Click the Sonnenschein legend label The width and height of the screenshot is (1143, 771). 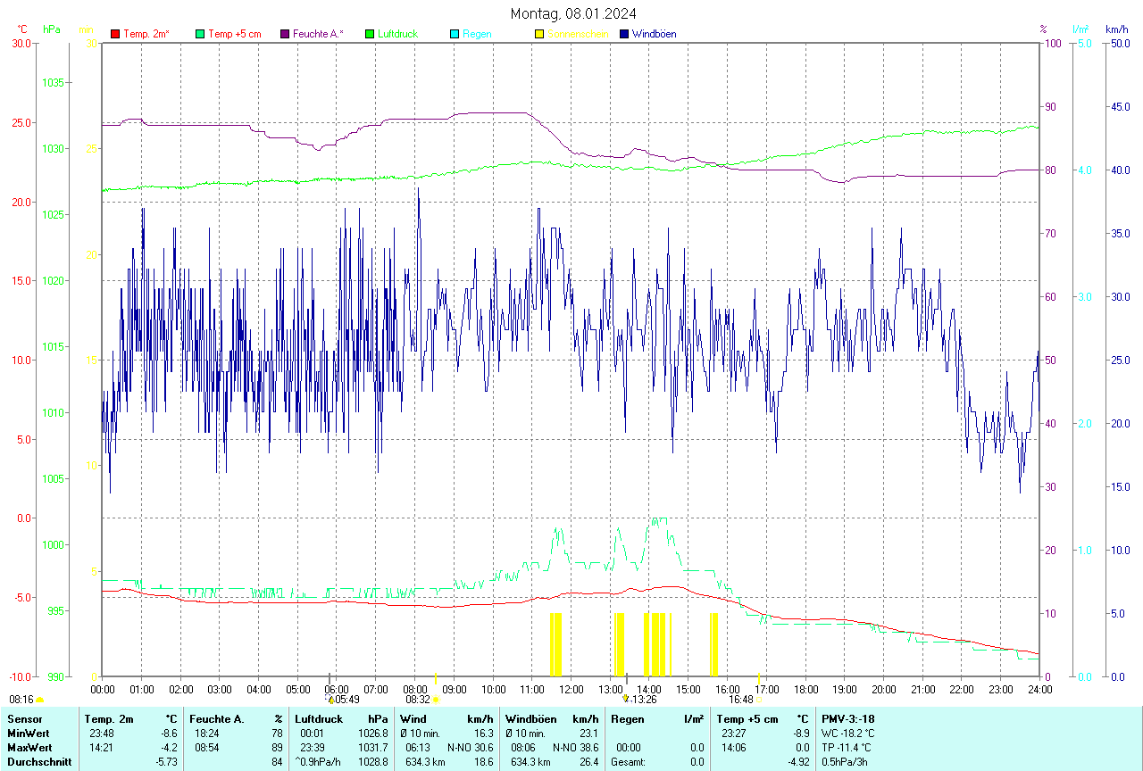[578, 34]
